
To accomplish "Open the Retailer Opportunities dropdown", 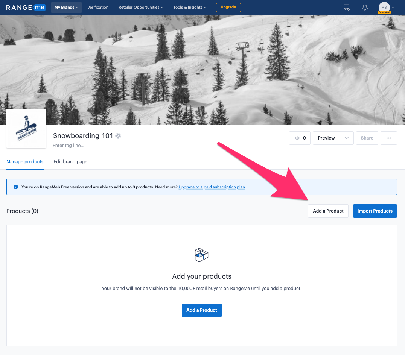I will pyautogui.click(x=141, y=7).
